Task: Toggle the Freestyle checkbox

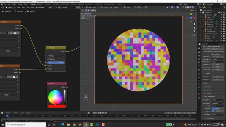Action: [205, 93]
